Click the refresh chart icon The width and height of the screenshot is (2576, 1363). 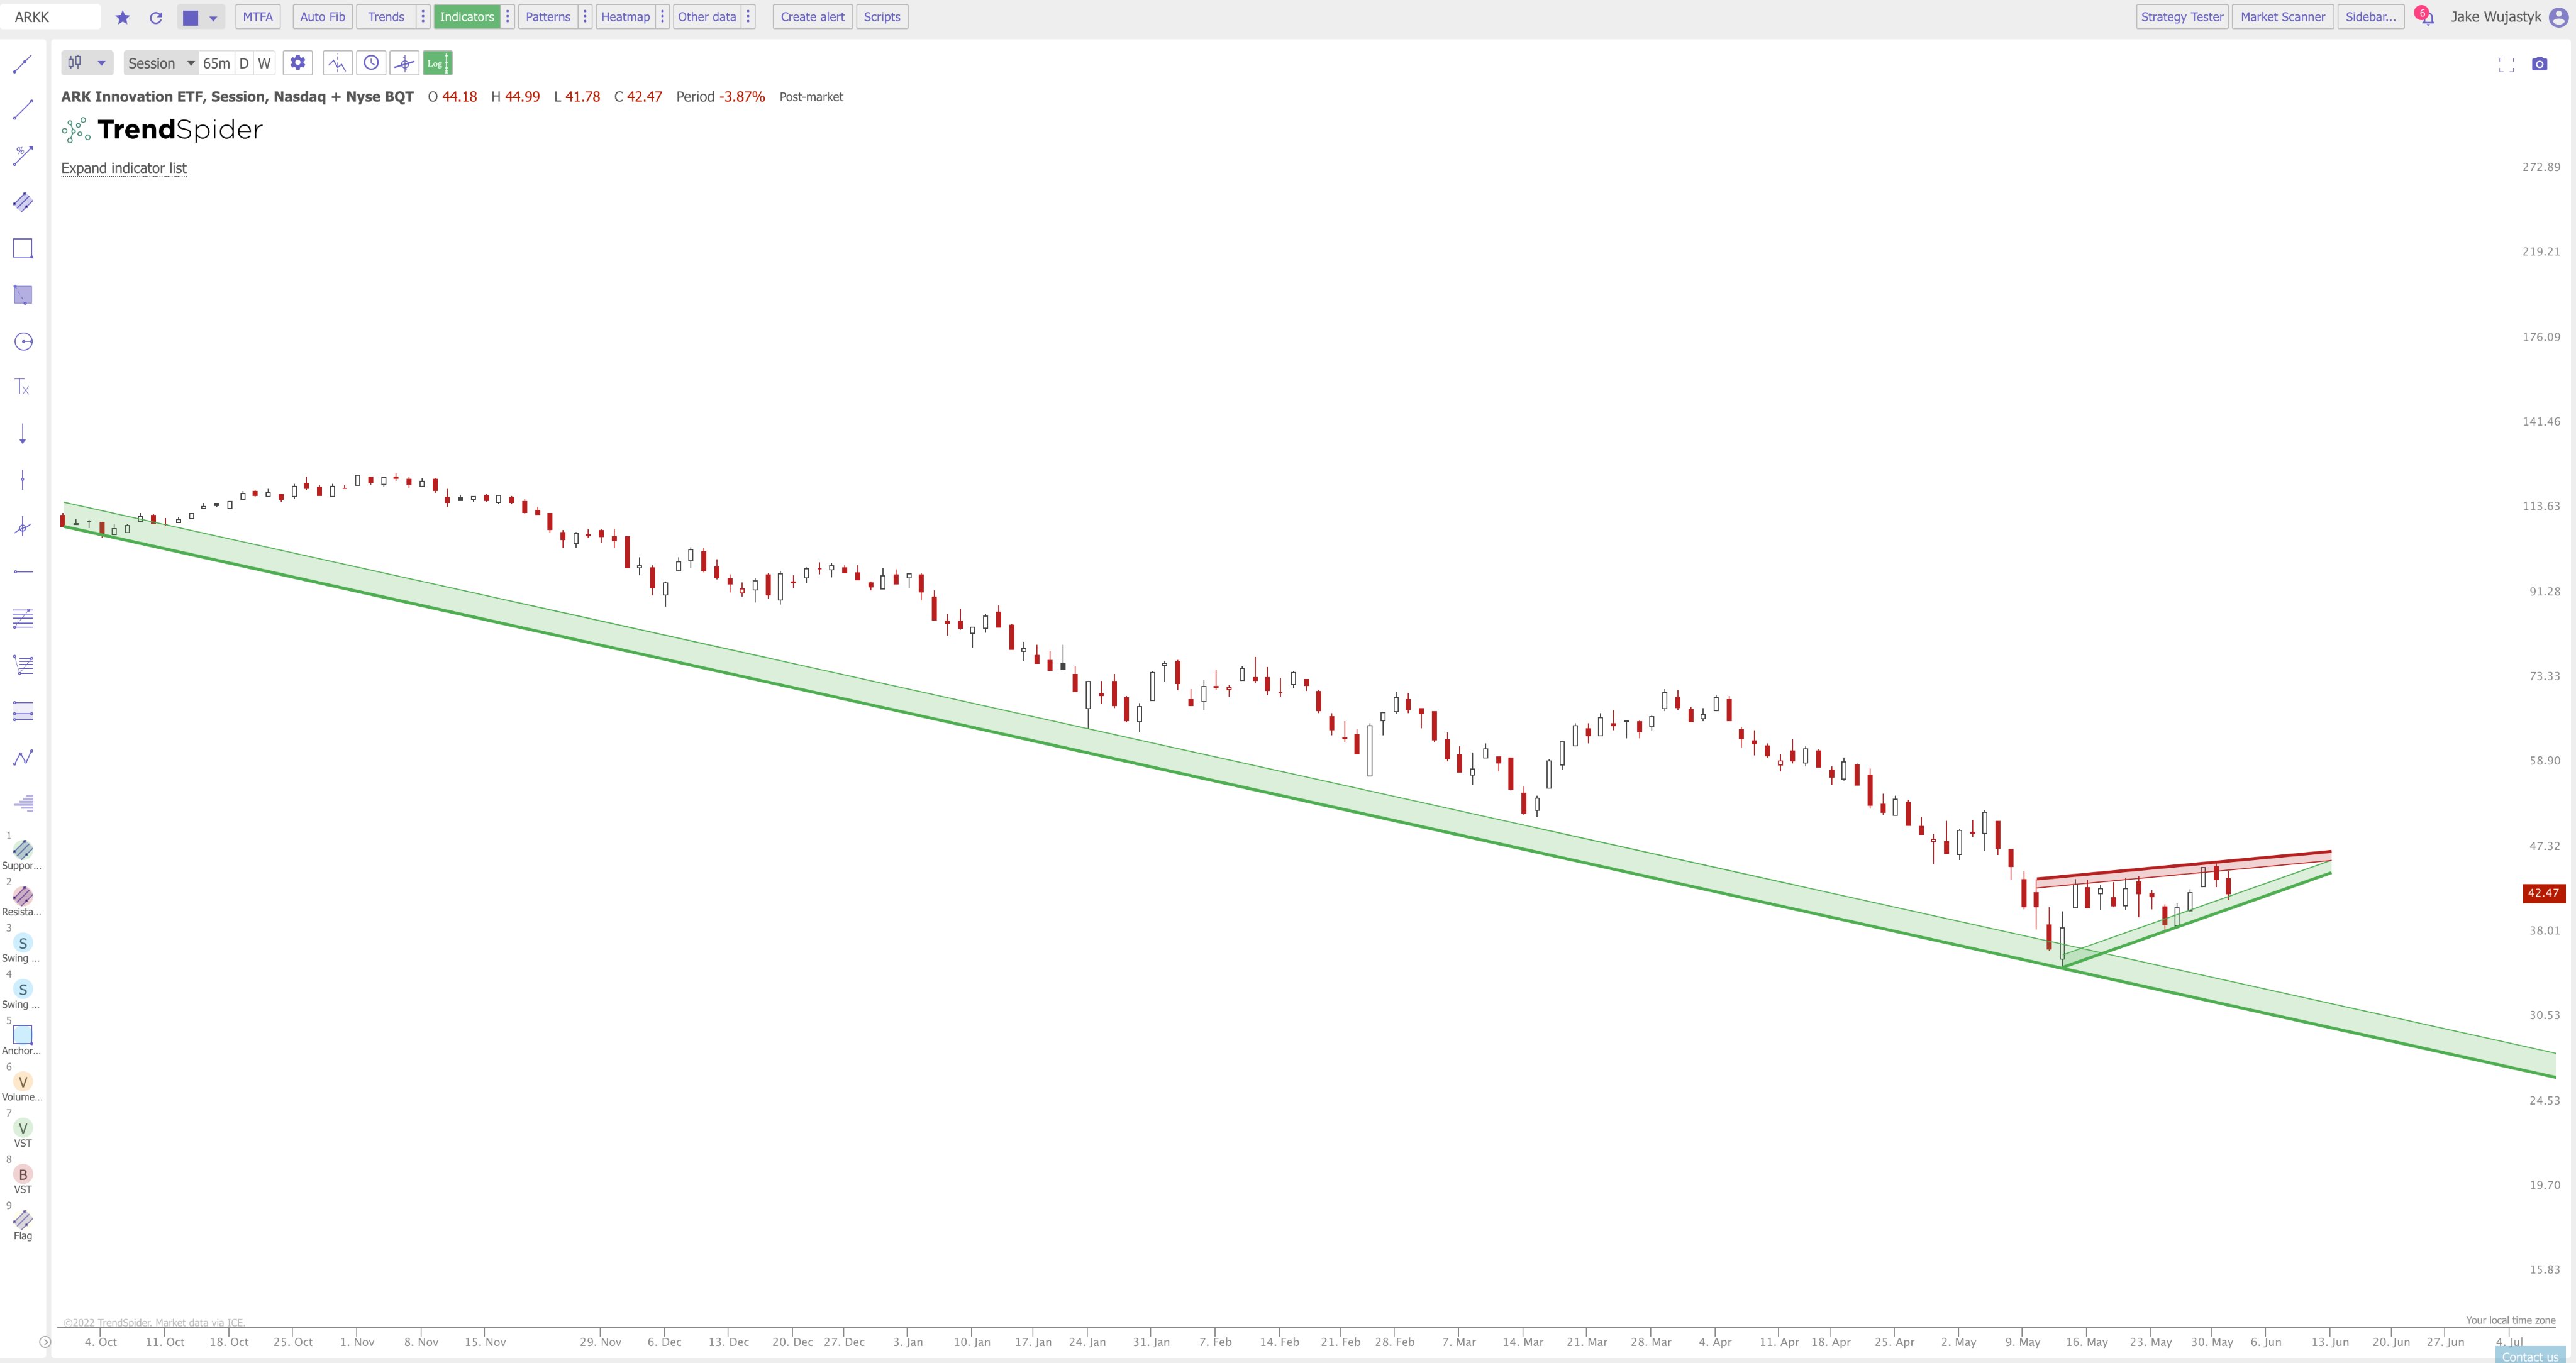pos(156,17)
